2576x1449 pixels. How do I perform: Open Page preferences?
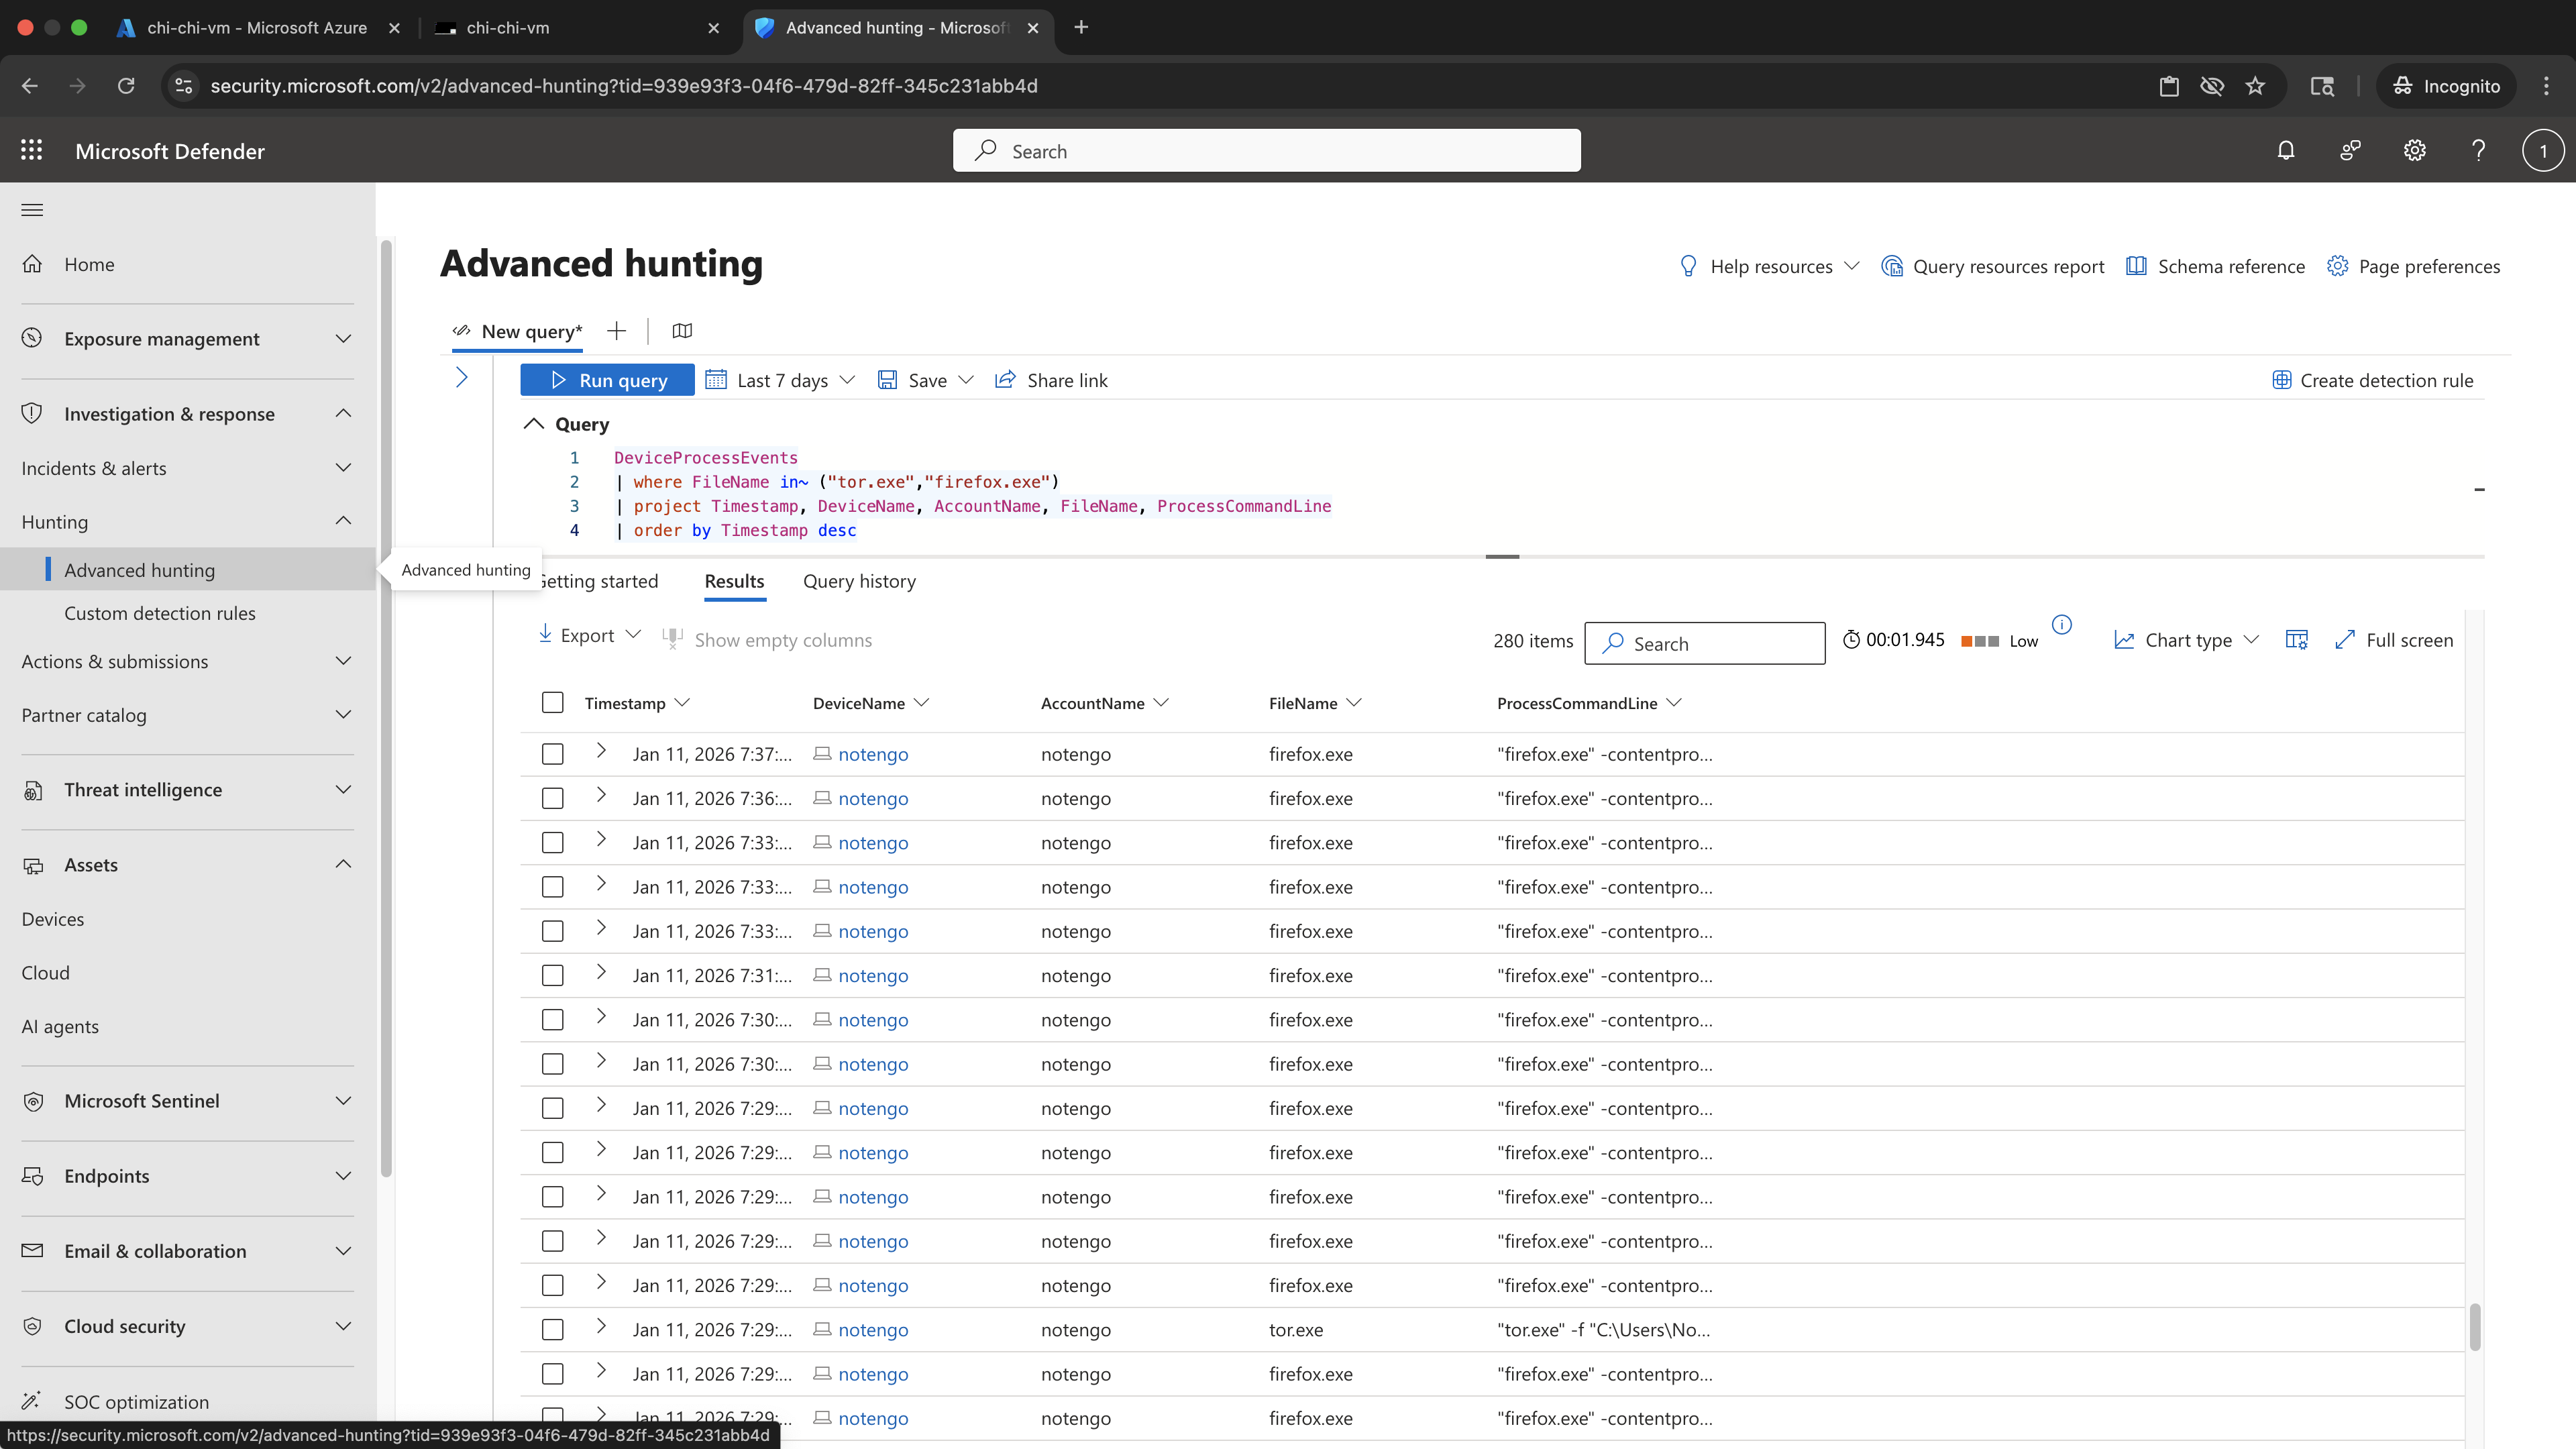coord(2413,266)
